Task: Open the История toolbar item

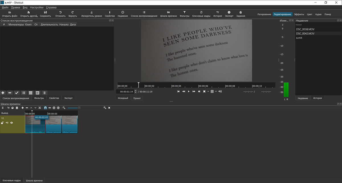Action: [217, 14]
